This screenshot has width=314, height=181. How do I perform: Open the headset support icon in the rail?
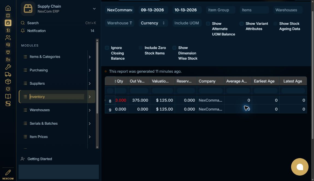pyautogui.click(x=8, y=45)
